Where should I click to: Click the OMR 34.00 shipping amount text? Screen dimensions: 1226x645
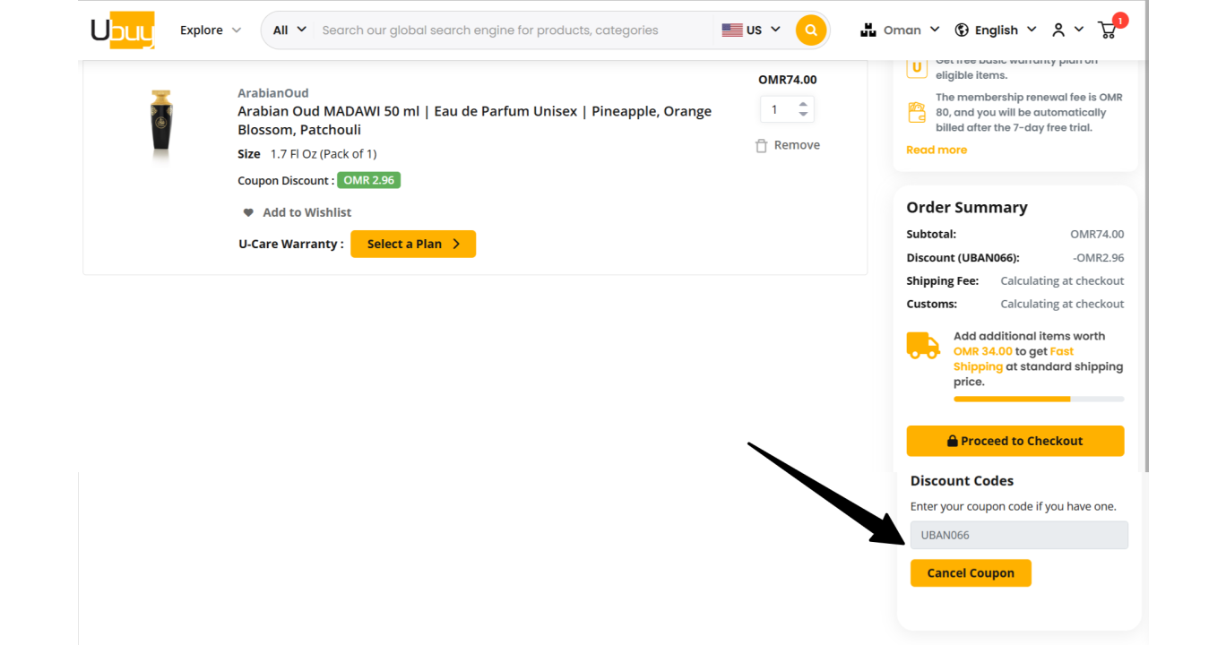(983, 351)
